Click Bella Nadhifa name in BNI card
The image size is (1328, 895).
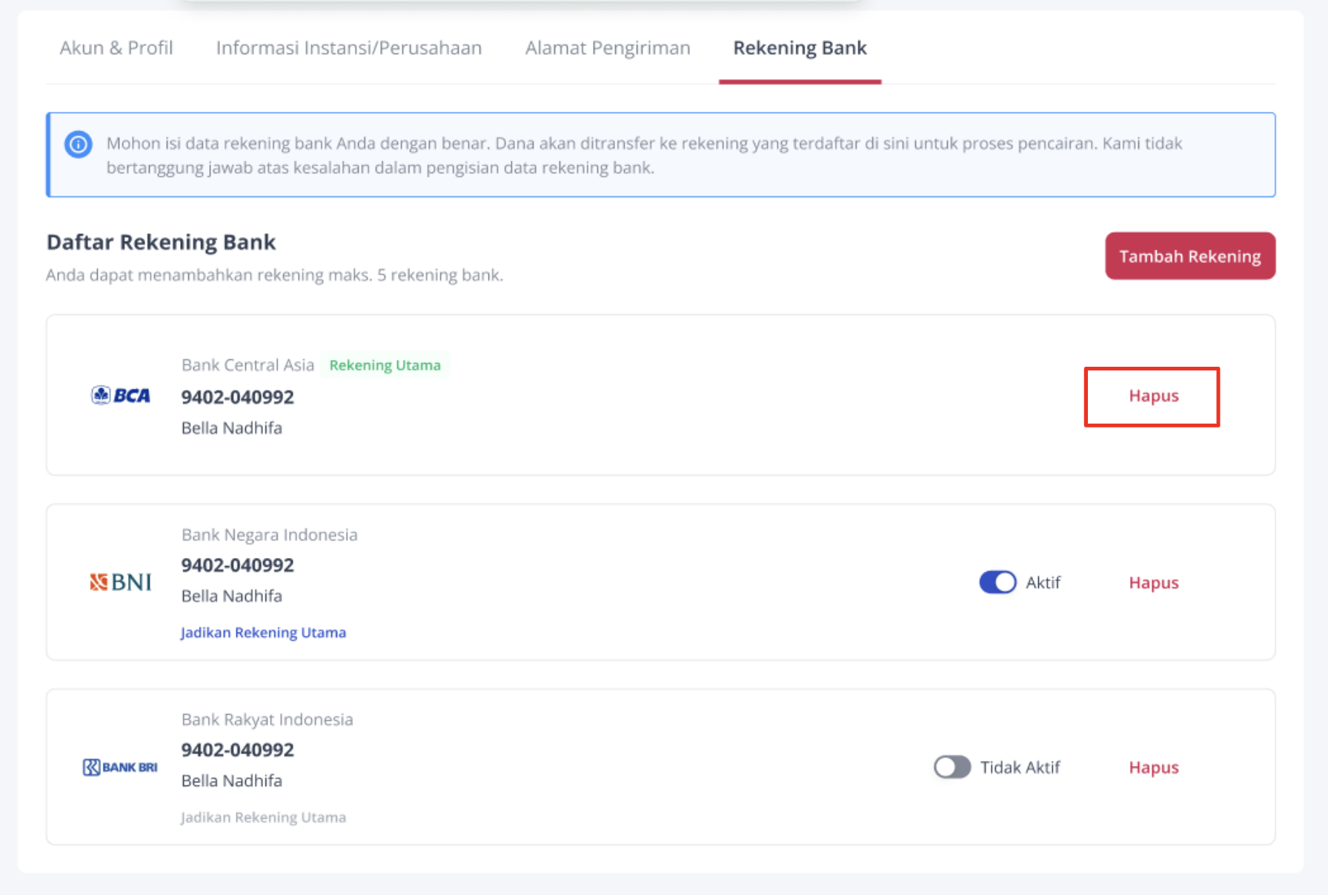click(231, 596)
